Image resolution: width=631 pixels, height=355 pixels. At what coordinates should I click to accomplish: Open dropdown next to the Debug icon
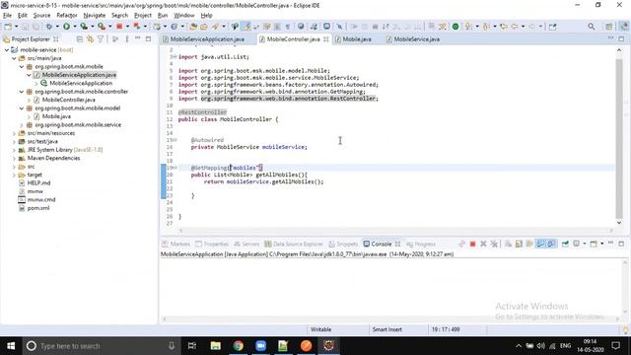[x=57, y=27]
